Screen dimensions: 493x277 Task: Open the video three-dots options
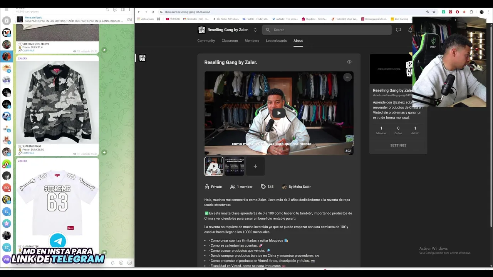point(347,77)
